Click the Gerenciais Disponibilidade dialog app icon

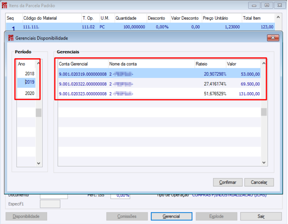(11, 38)
